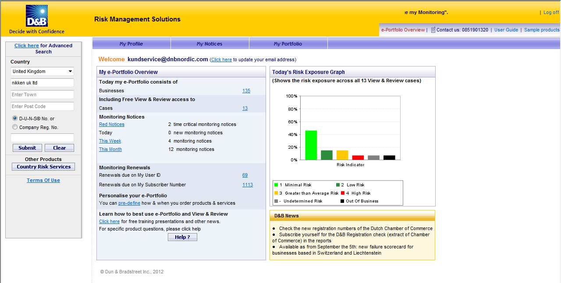Click here to update your email address
Image resolution: width=561 pixels, height=283 pixels.
click(x=221, y=59)
